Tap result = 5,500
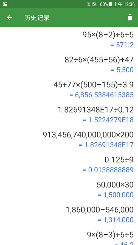138x245 pixels. tap(122, 70)
